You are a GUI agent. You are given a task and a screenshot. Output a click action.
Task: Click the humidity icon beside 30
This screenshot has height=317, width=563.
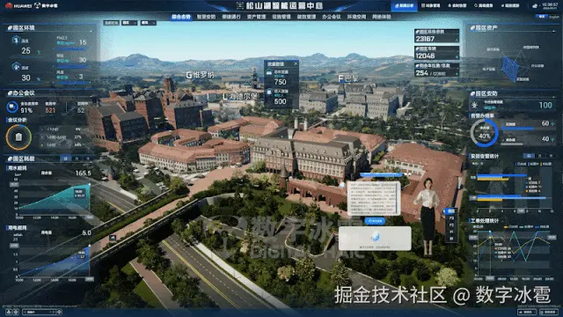[x=16, y=67]
